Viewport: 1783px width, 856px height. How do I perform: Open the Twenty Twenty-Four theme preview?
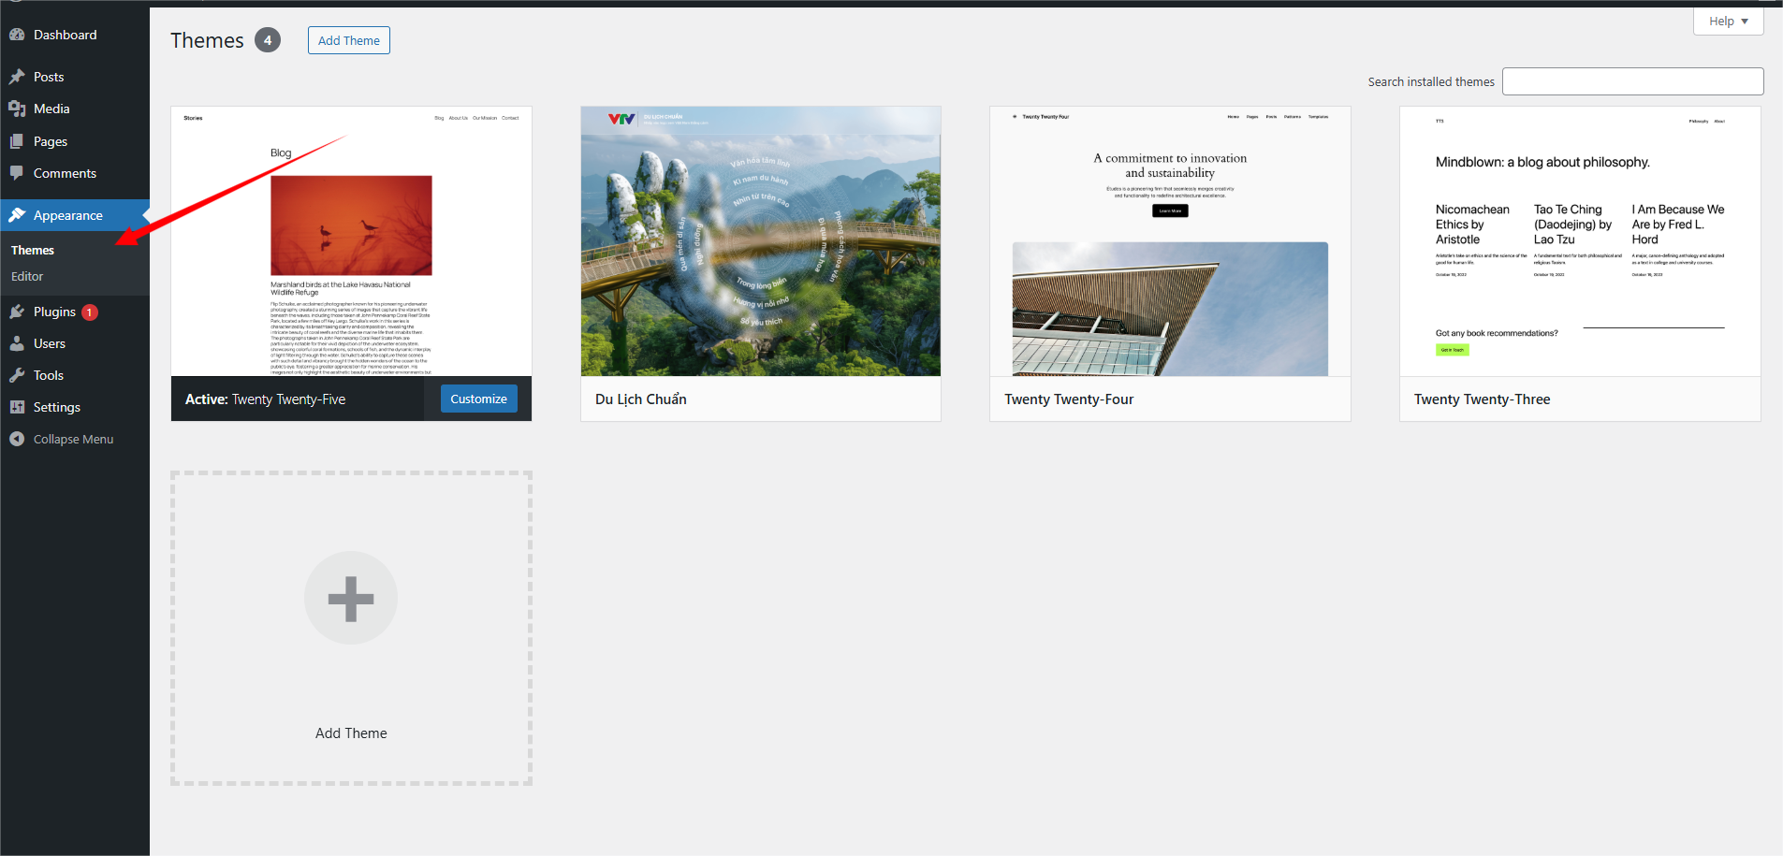1169,241
